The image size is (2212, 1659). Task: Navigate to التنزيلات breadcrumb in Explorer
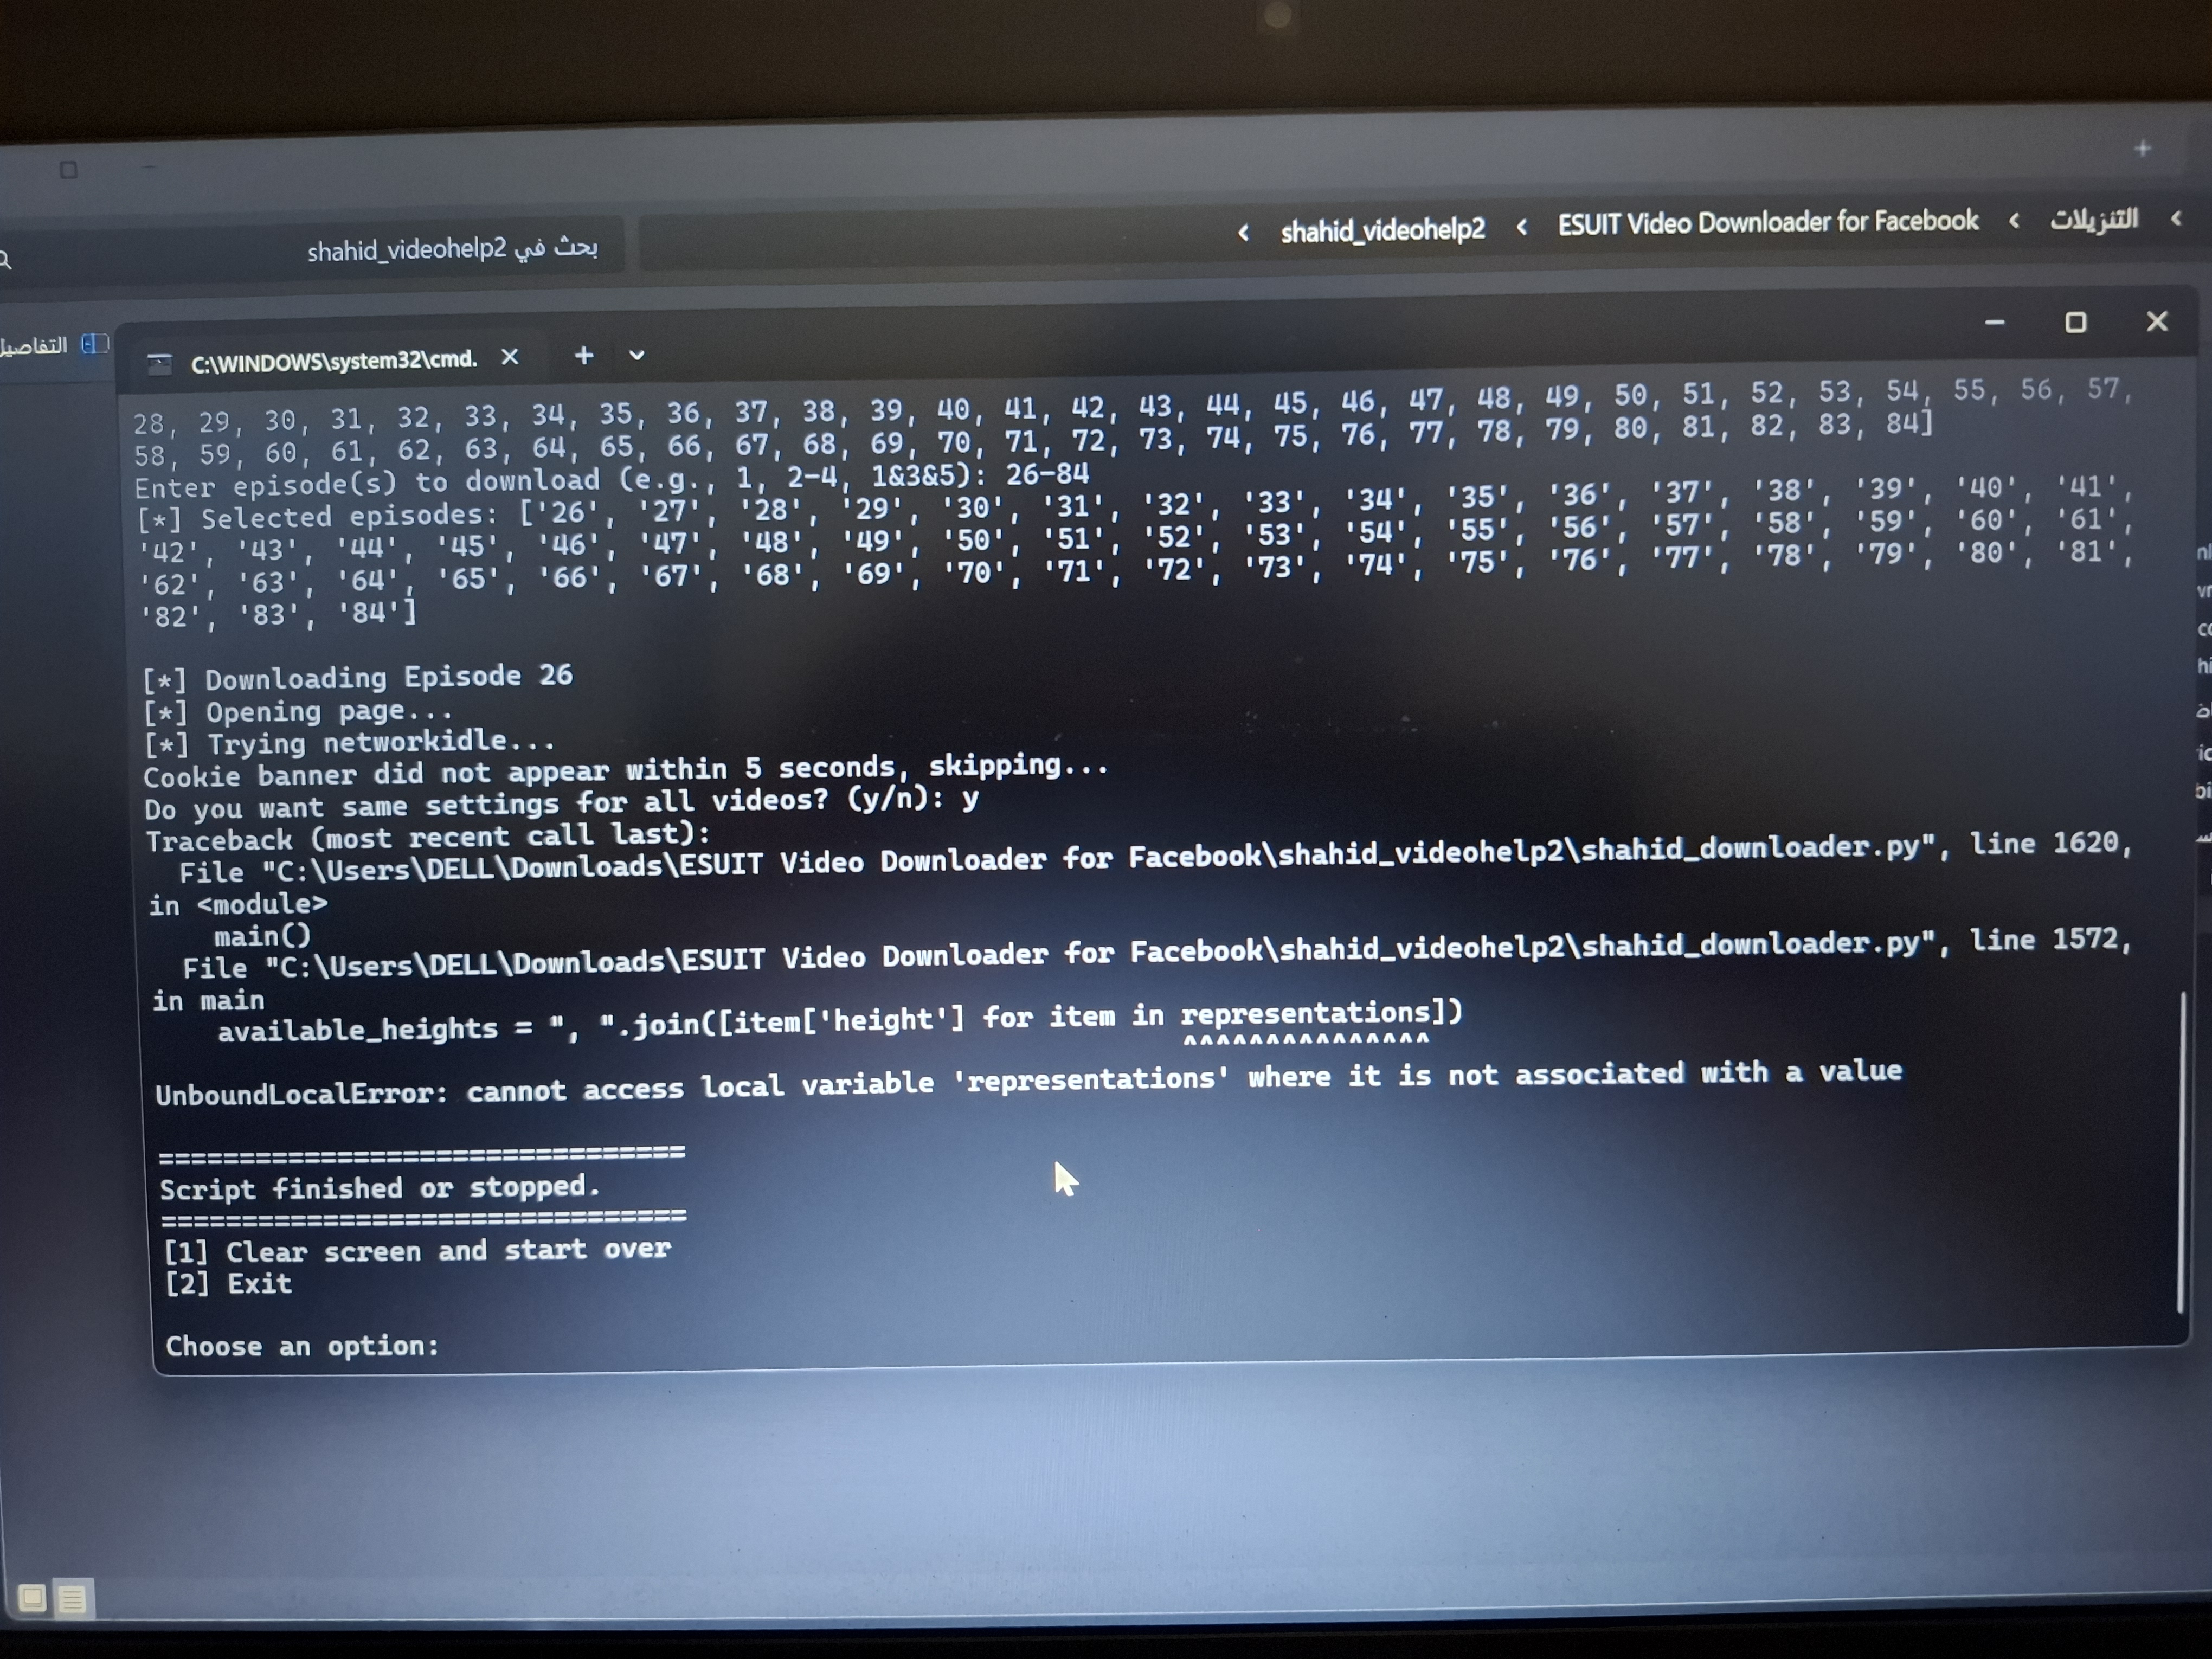2094,218
